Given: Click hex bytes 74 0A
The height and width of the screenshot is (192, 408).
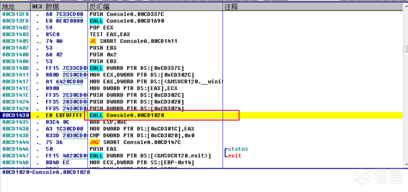Looking at the screenshot, I should [54, 41].
